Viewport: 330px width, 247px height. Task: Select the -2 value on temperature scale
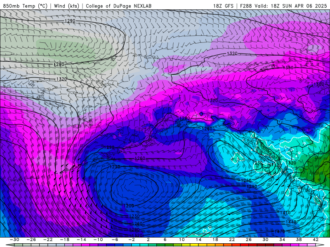pyautogui.click(x=132, y=240)
